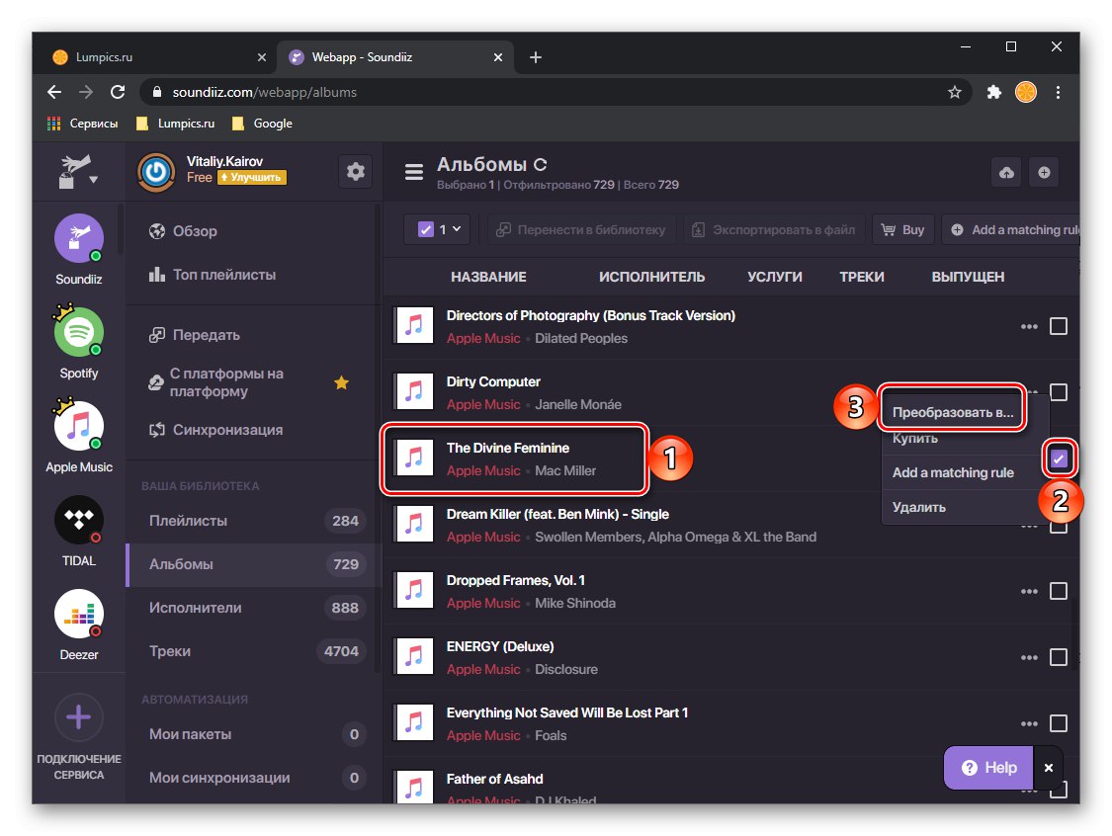Refresh albums with icon next to Альбомы title
Screen dimensions: 1112x836
(540, 165)
